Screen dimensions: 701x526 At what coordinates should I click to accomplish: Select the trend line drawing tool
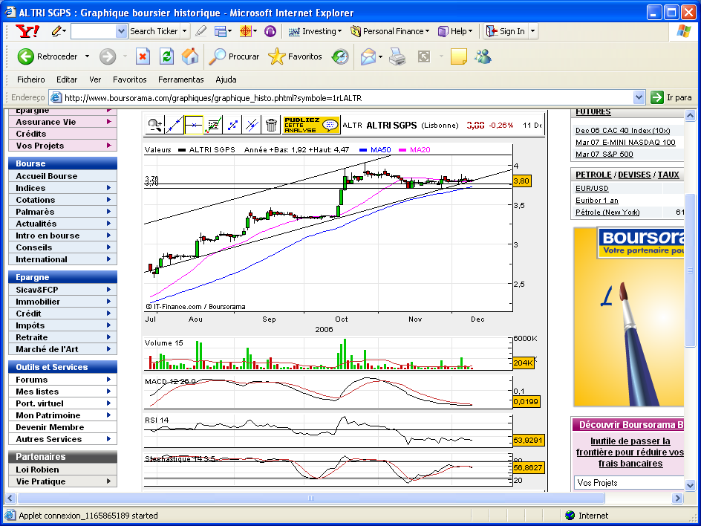coord(175,125)
